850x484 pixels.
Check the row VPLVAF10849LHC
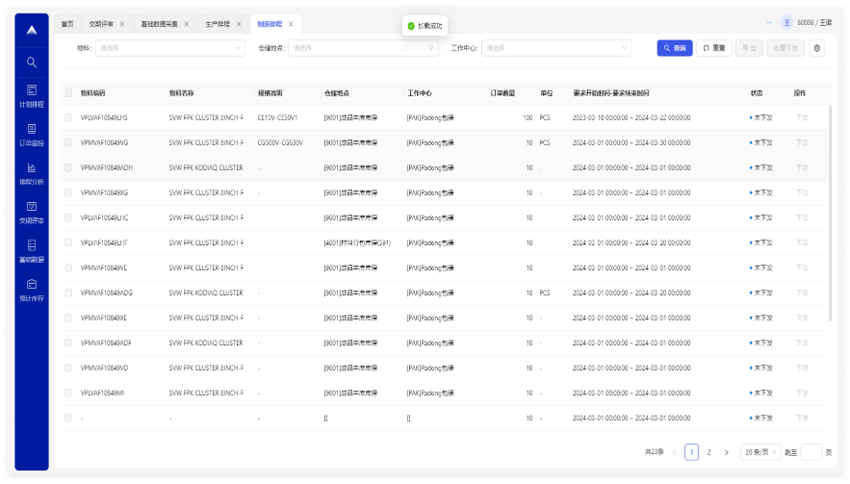68,217
